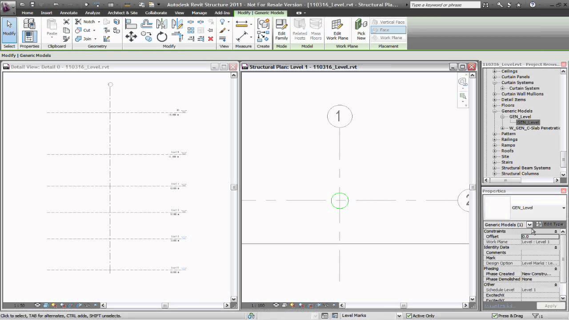Open the Home ribbon tab
The width and height of the screenshot is (569, 320).
27,13
